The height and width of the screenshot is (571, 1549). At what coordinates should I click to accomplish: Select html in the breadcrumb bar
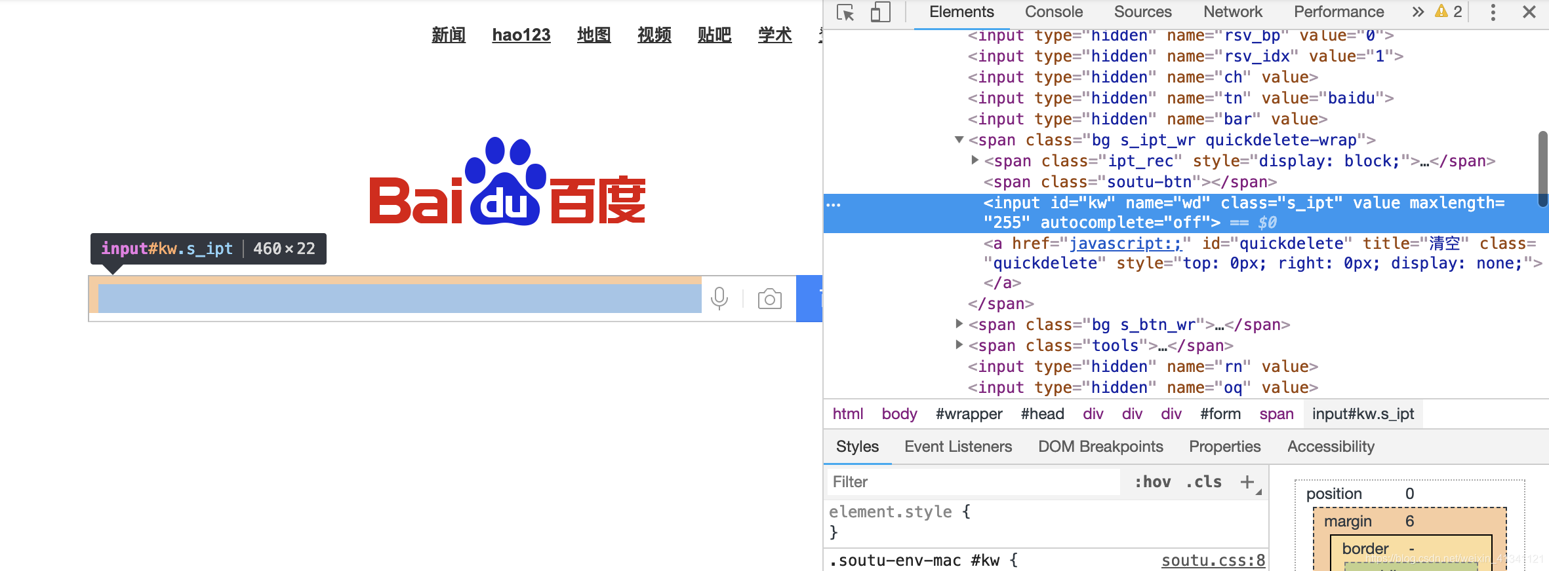coord(848,414)
